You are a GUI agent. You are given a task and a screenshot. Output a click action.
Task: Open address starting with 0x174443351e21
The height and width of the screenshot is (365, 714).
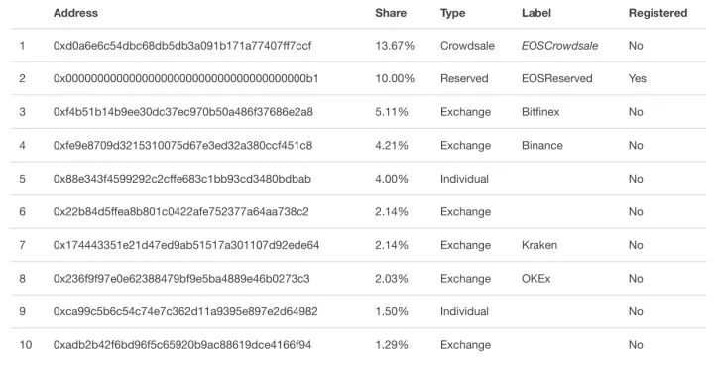coord(186,245)
